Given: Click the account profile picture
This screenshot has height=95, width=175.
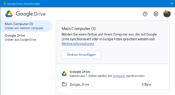Looking at the screenshot, I should click(x=167, y=14).
